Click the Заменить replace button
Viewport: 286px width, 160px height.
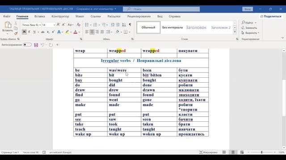(249, 28)
